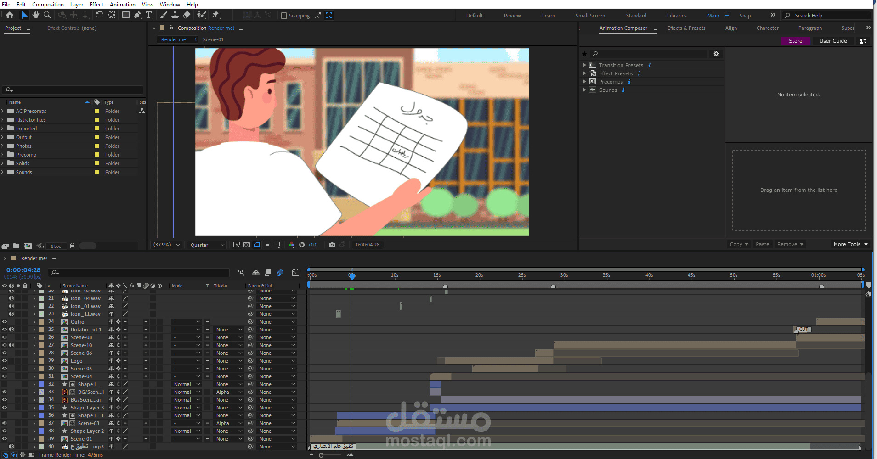This screenshot has height=459, width=877.
Task: Open the Quarter resolution dropdown
Action: pos(207,245)
